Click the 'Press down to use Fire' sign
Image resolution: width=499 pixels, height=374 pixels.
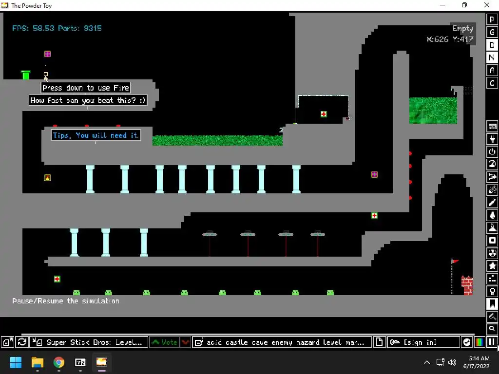86,88
